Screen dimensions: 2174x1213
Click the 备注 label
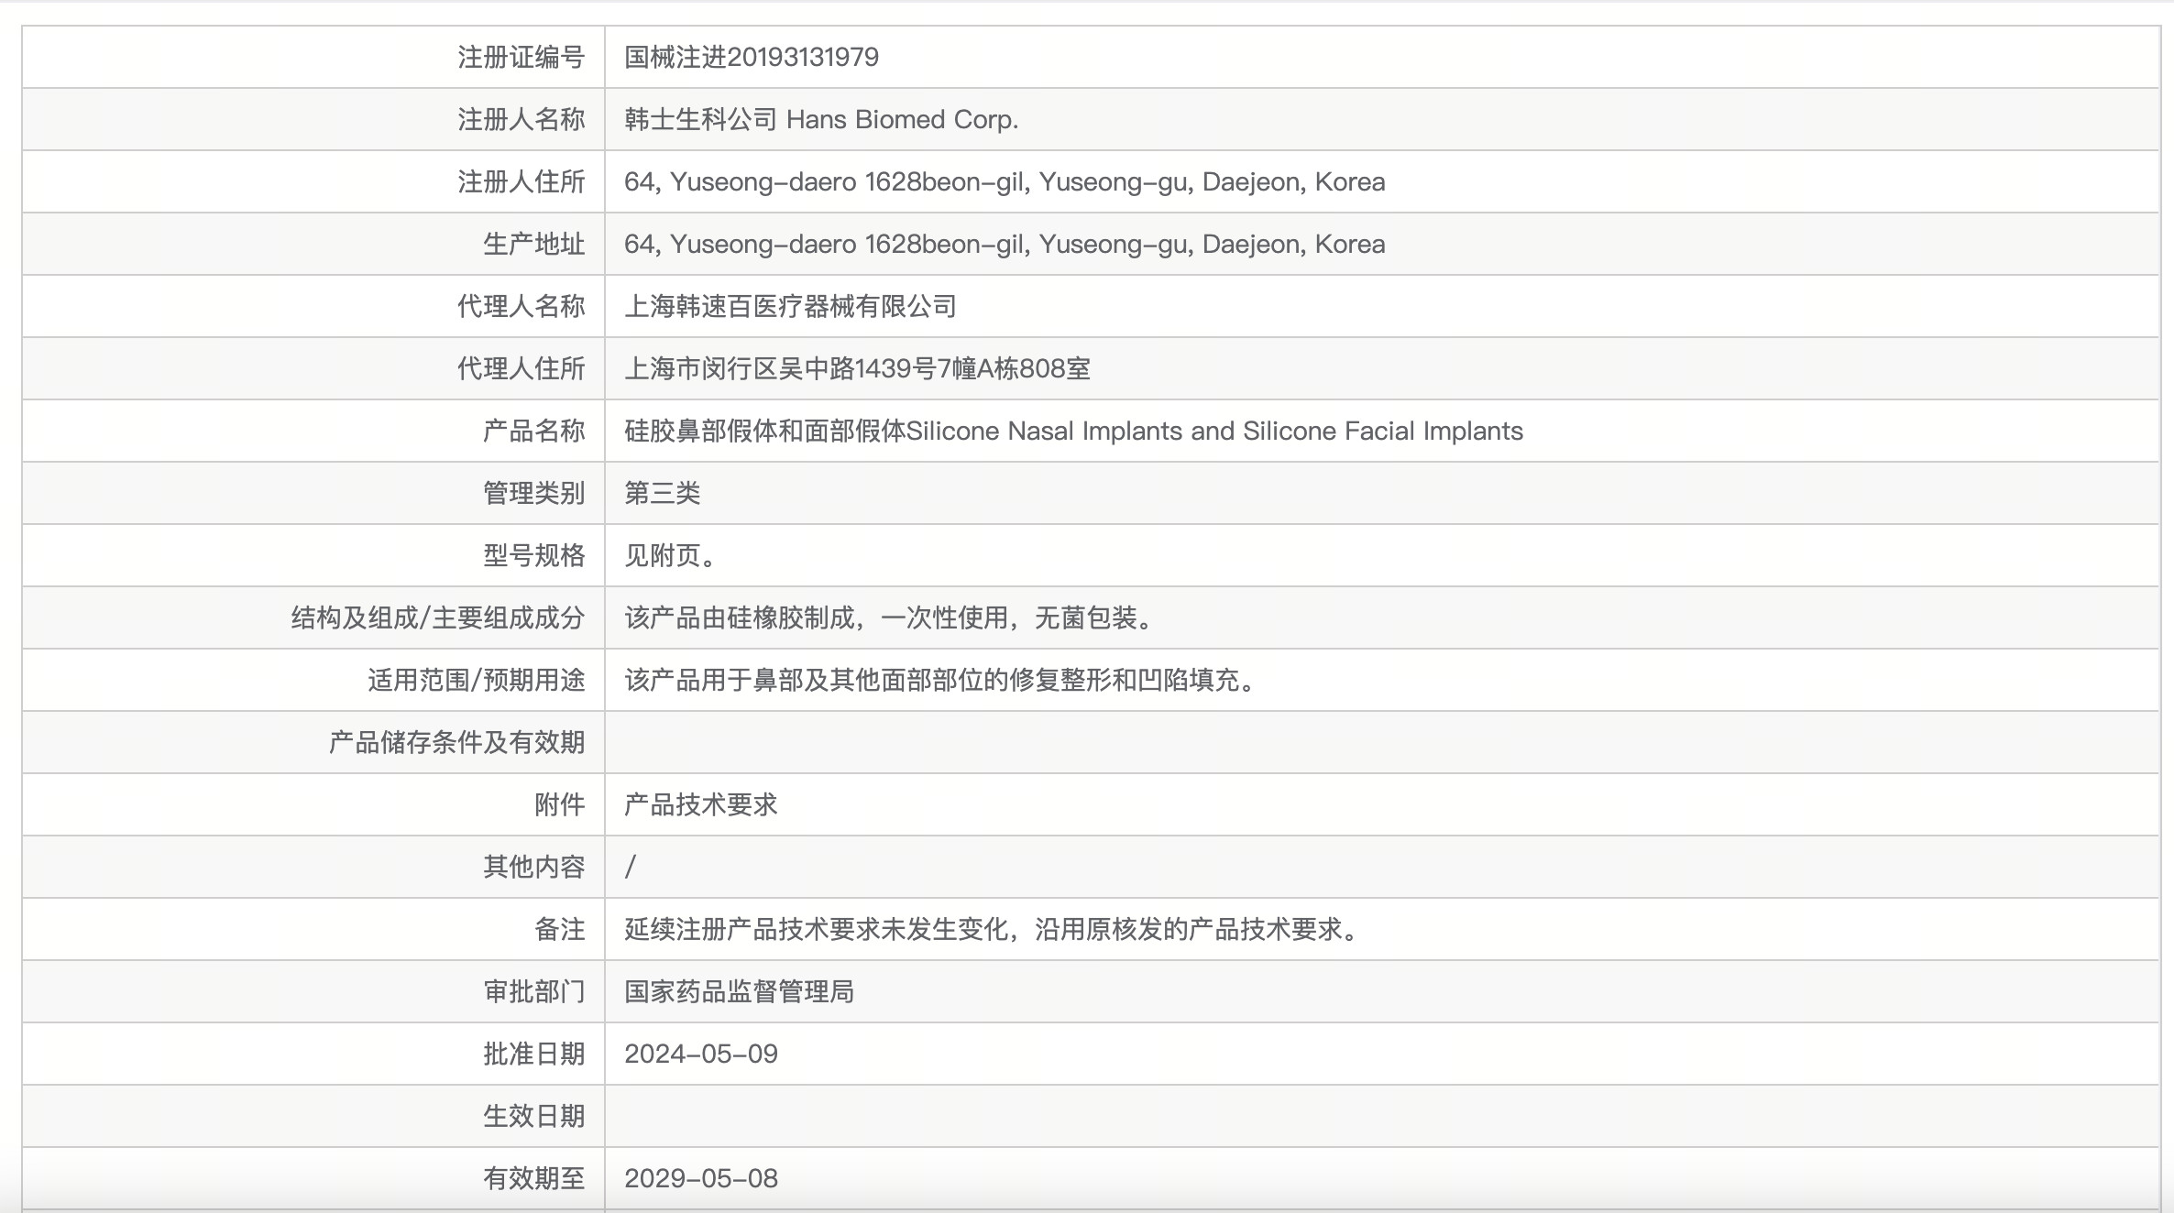tap(559, 929)
